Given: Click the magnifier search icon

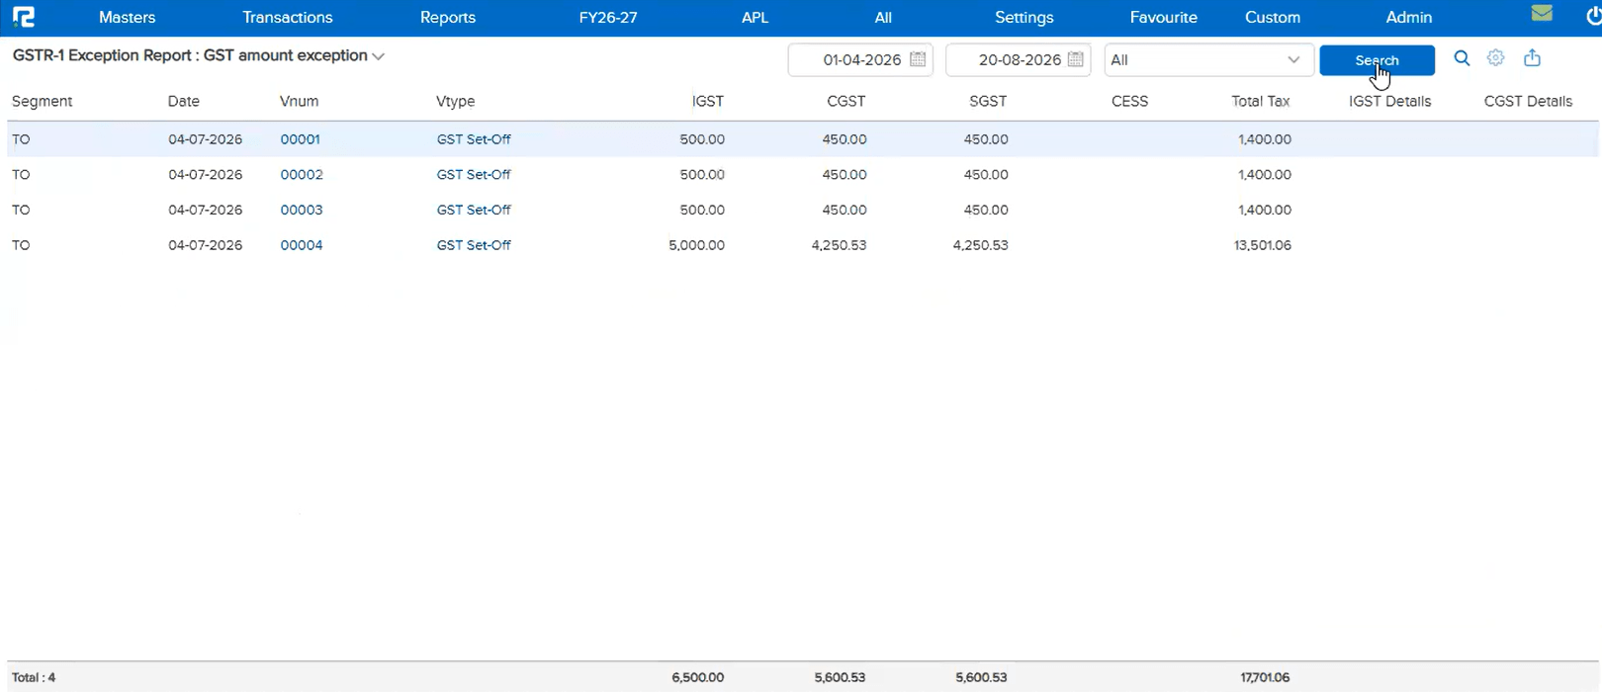Looking at the screenshot, I should tap(1462, 59).
